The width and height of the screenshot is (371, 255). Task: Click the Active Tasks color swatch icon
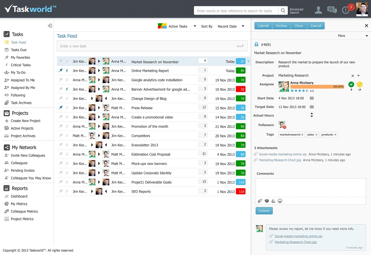click(162, 26)
